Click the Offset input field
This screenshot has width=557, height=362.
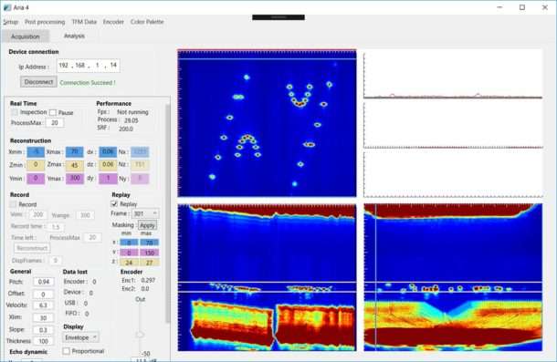click(x=44, y=295)
